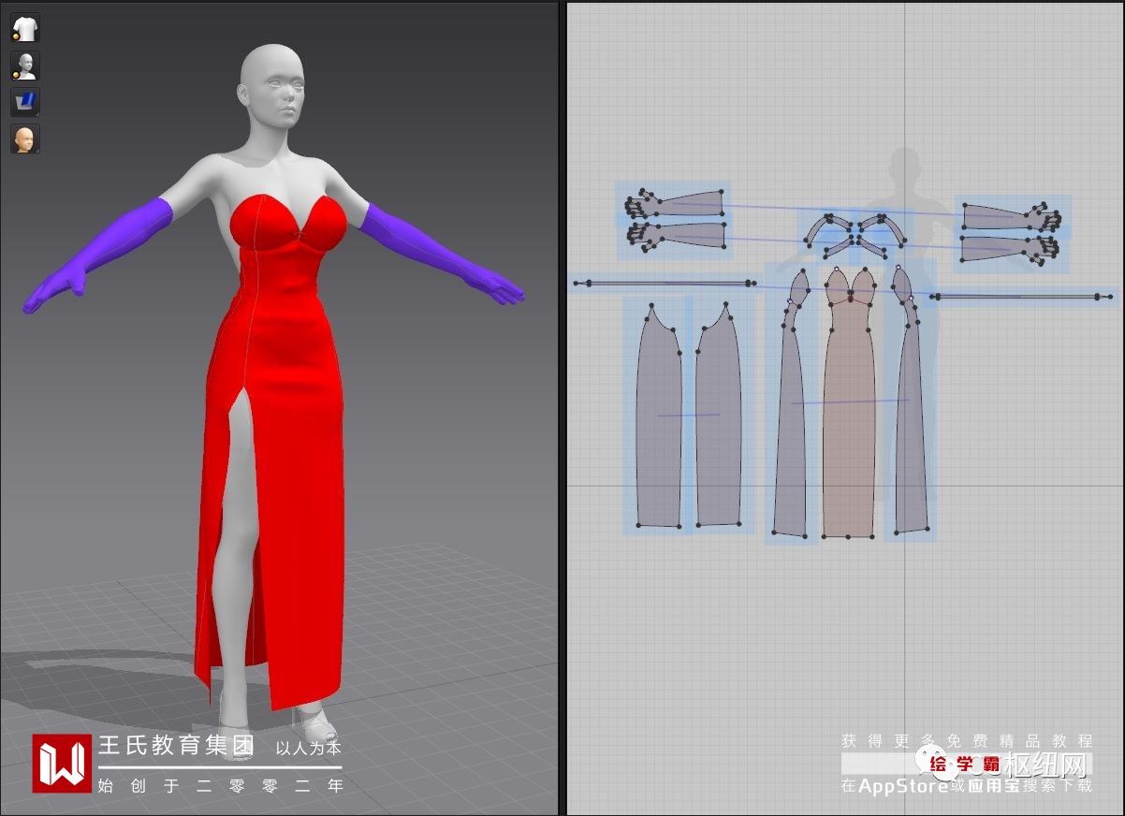Screen dimensions: 1125x816
Task: Open the garment display T-shirt icon
Action: (25, 28)
